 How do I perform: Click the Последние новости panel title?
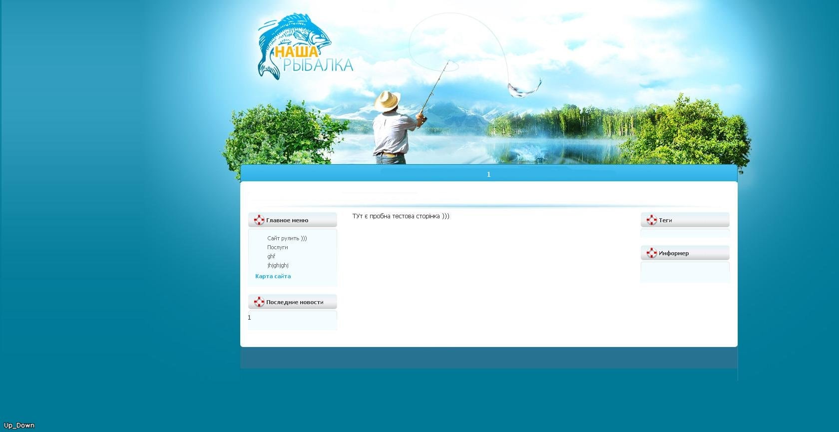coord(295,302)
